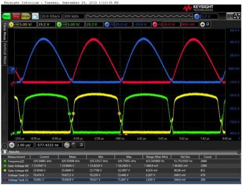Toggle channel 2 green indicator
The height and width of the screenshot is (185, 242).
(x=59, y=25)
